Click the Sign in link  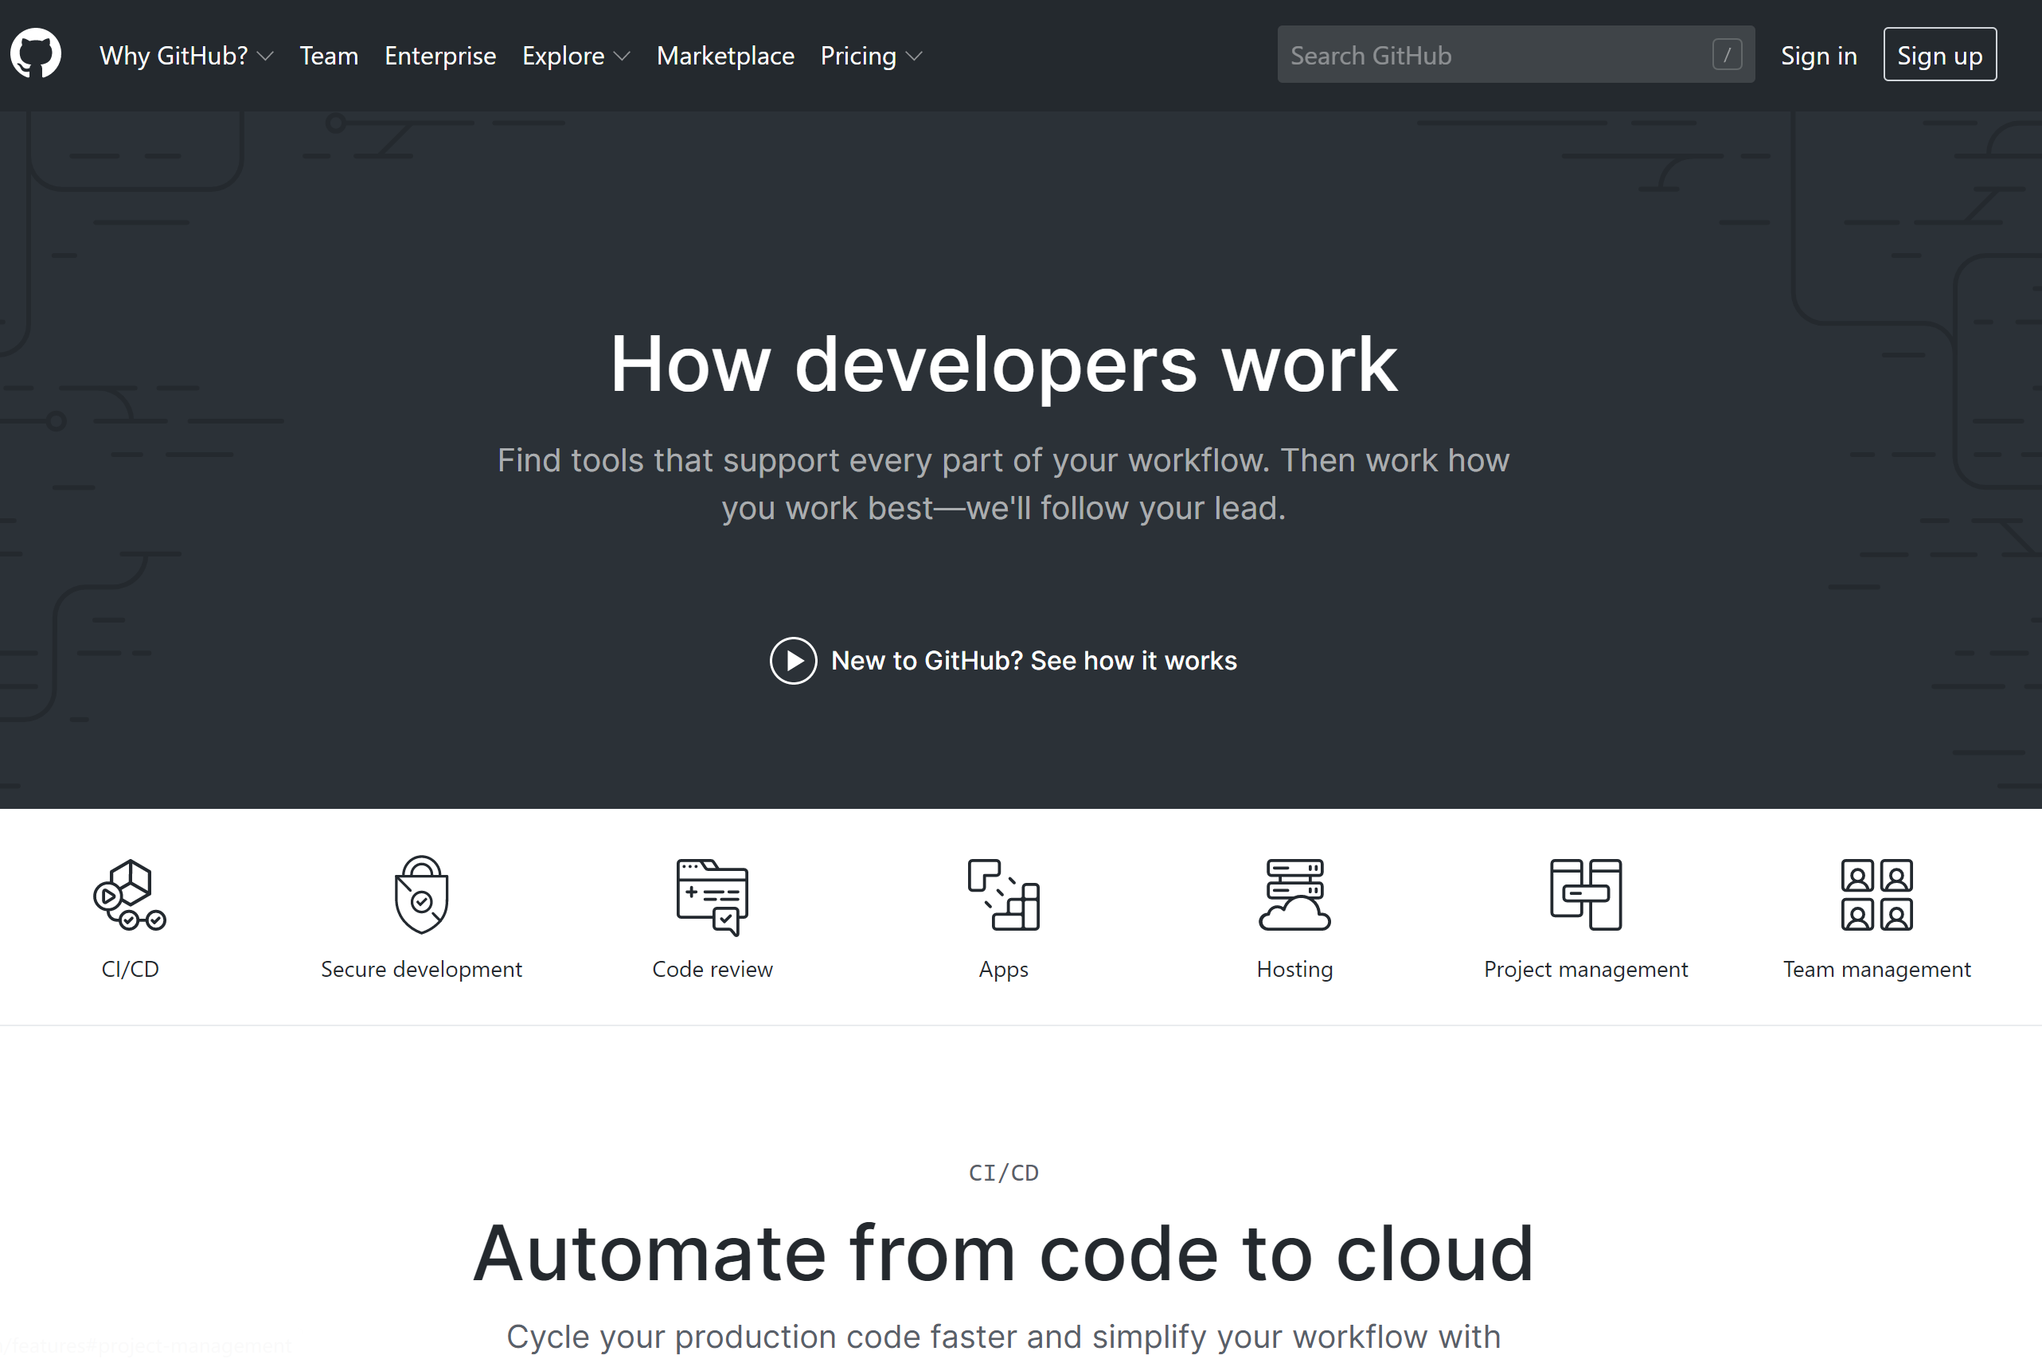[1818, 56]
